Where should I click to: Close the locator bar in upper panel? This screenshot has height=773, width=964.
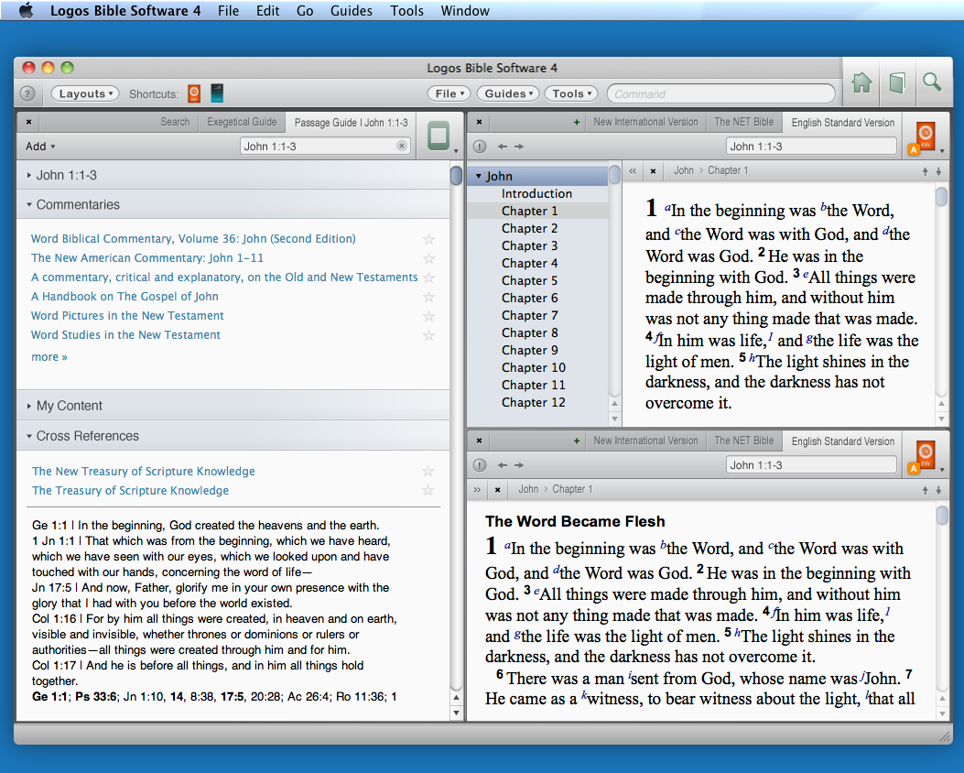click(x=653, y=171)
